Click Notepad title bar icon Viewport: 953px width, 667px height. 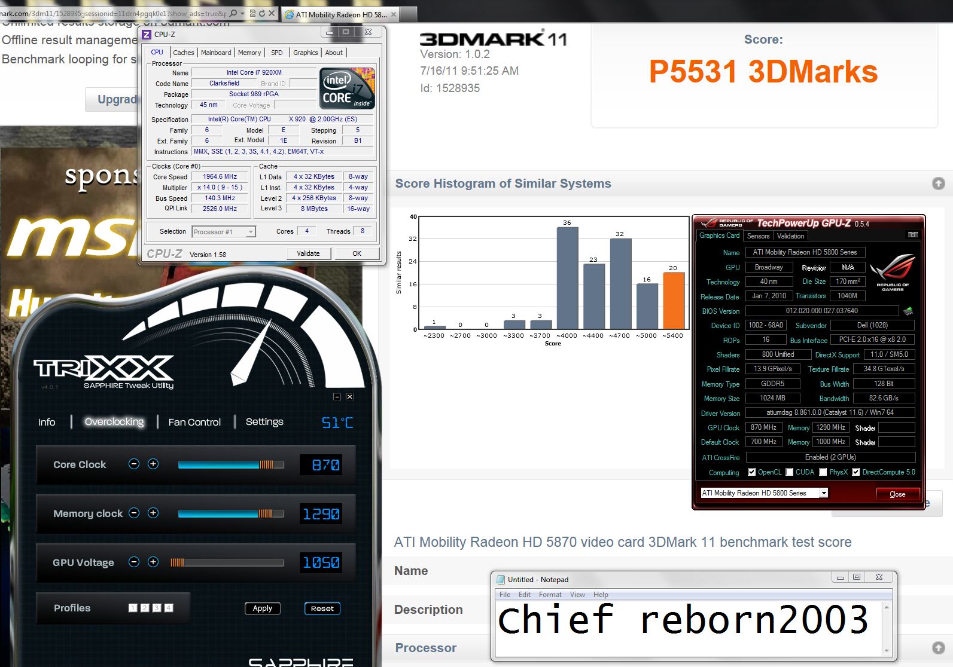[x=500, y=579]
